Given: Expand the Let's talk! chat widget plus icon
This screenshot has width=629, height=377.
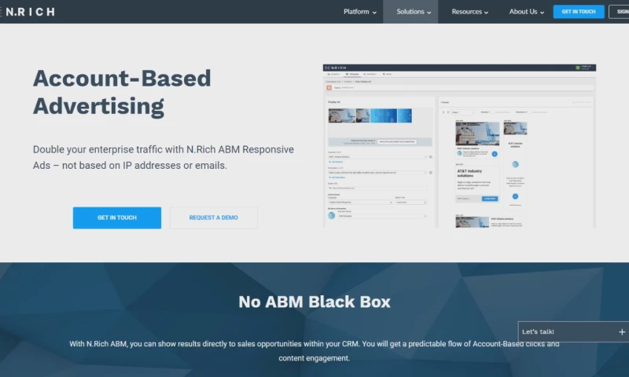Looking at the screenshot, I should pos(621,331).
